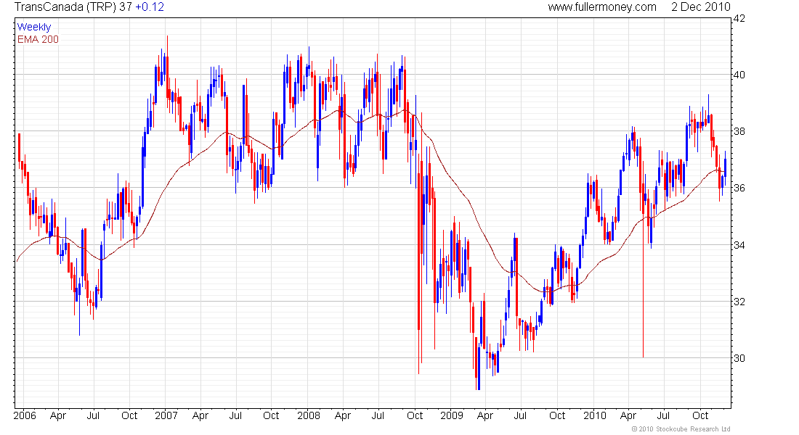Click the 42 price axis label
Viewport: 799px width, 435px height.
[739, 19]
